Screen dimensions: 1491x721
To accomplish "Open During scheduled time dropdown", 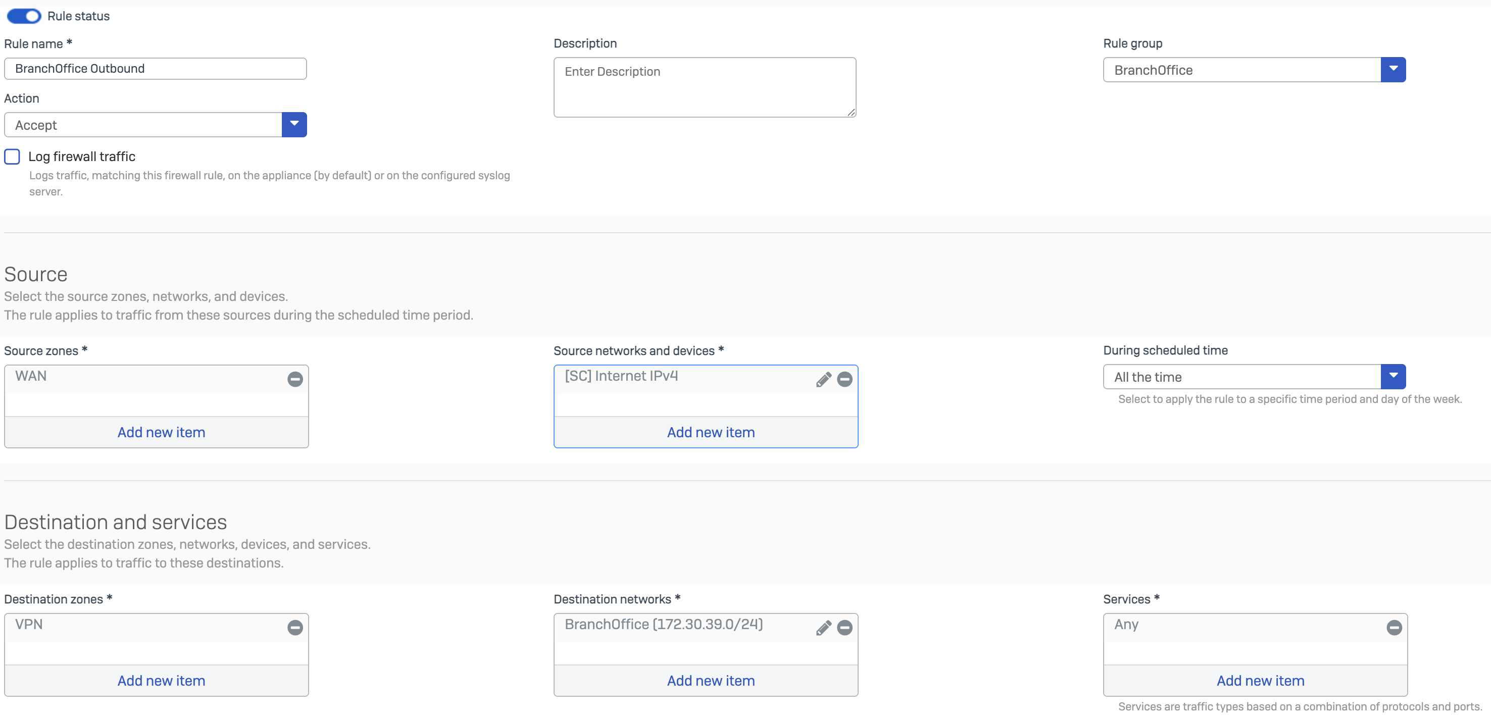I will (x=1393, y=377).
